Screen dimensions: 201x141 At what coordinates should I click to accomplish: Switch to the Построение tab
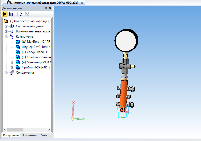click(x=11, y=135)
